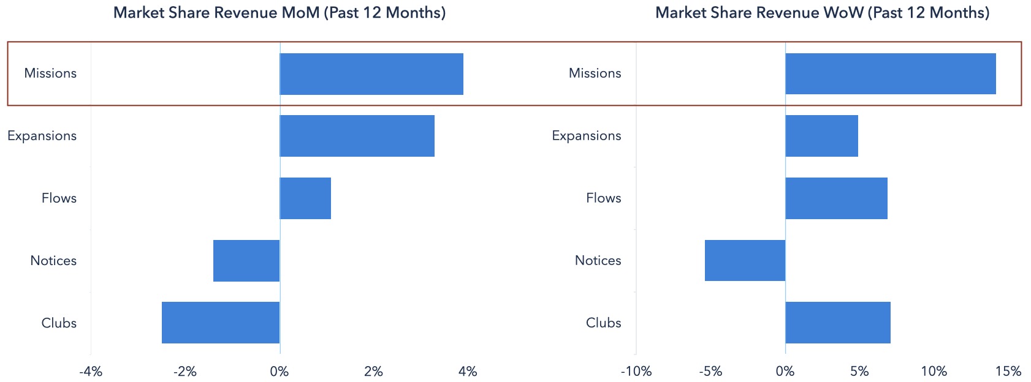Click the -10% axis tick label
The width and height of the screenshot is (1031, 382).
(636, 371)
